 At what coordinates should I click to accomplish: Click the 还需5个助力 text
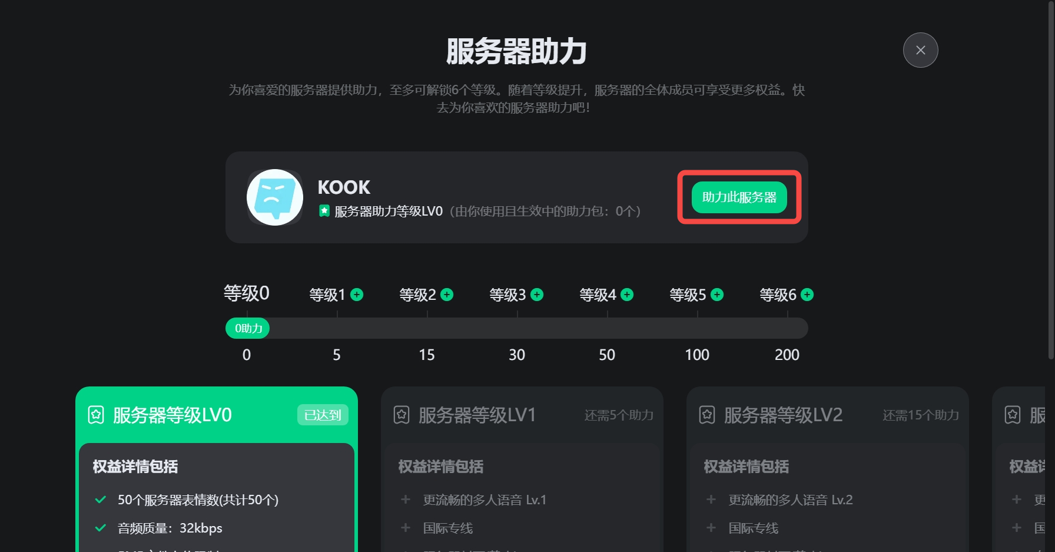point(619,415)
